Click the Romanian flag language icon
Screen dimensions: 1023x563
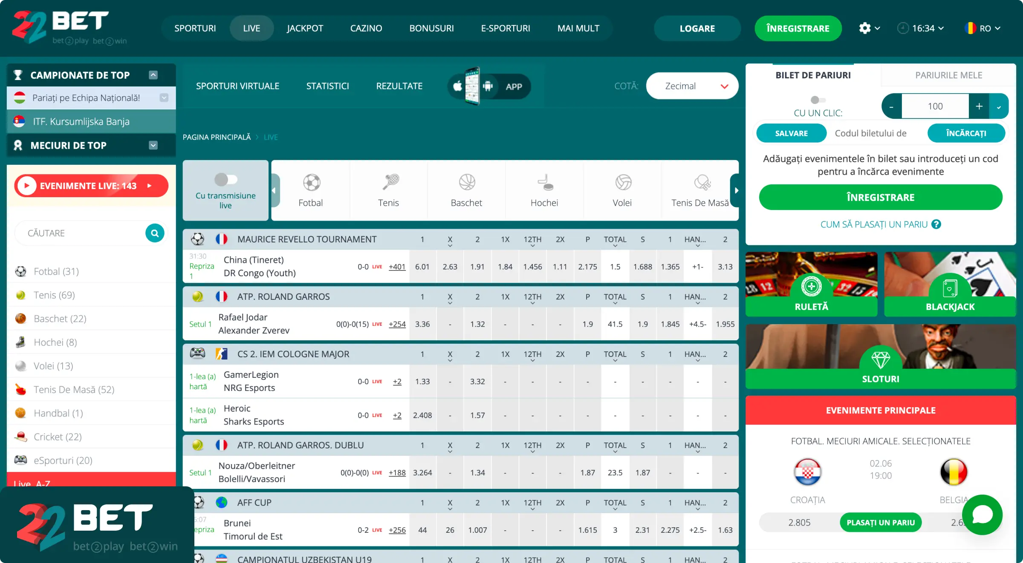point(970,28)
